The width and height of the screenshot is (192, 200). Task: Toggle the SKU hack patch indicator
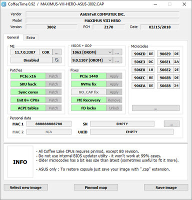pos(28,84)
